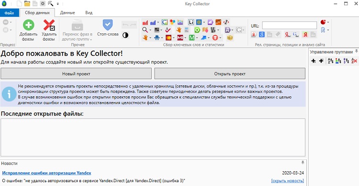Click the orange fireball icon
Image resolution: width=359 pixels, height=186 pixels.
pos(168,38)
